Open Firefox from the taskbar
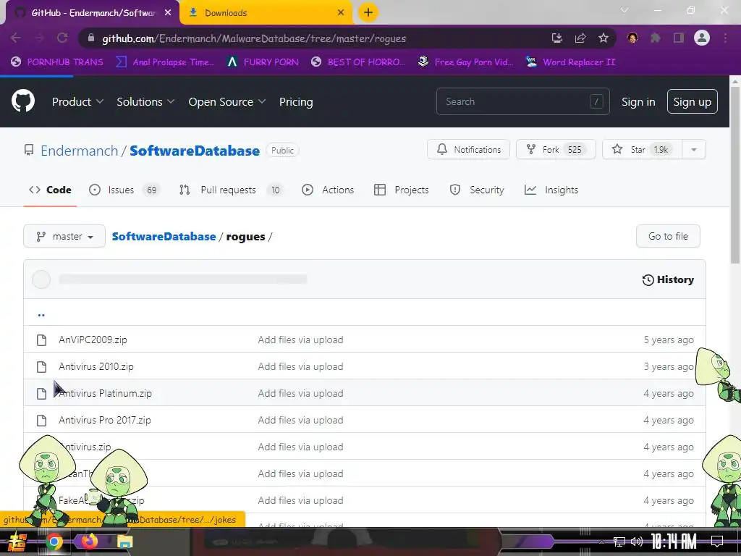The width and height of the screenshot is (741, 556). pyautogui.click(x=89, y=542)
